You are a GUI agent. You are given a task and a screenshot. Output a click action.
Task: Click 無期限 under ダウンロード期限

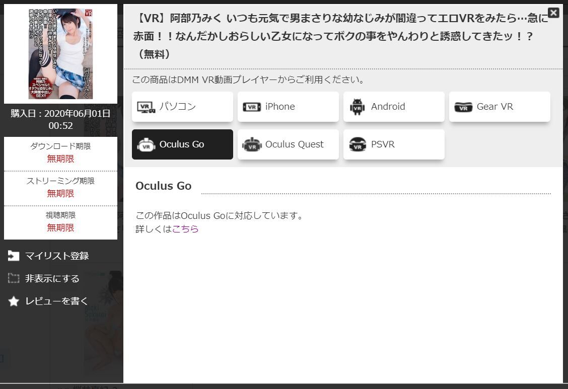point(60,159)
